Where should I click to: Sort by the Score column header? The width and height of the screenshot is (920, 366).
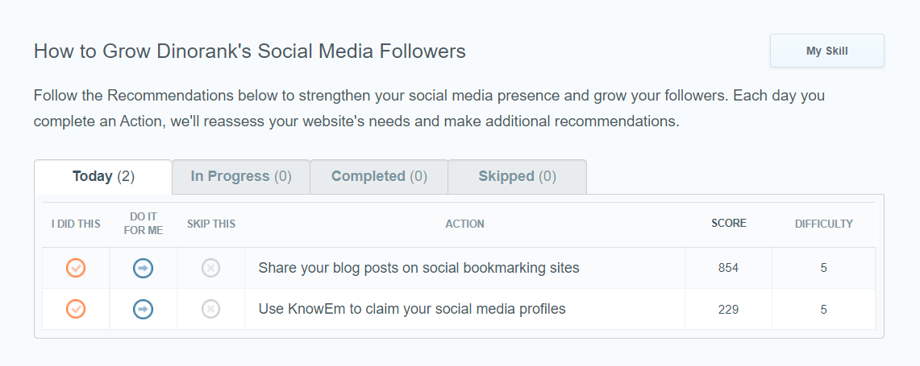[x=729, y=223]
